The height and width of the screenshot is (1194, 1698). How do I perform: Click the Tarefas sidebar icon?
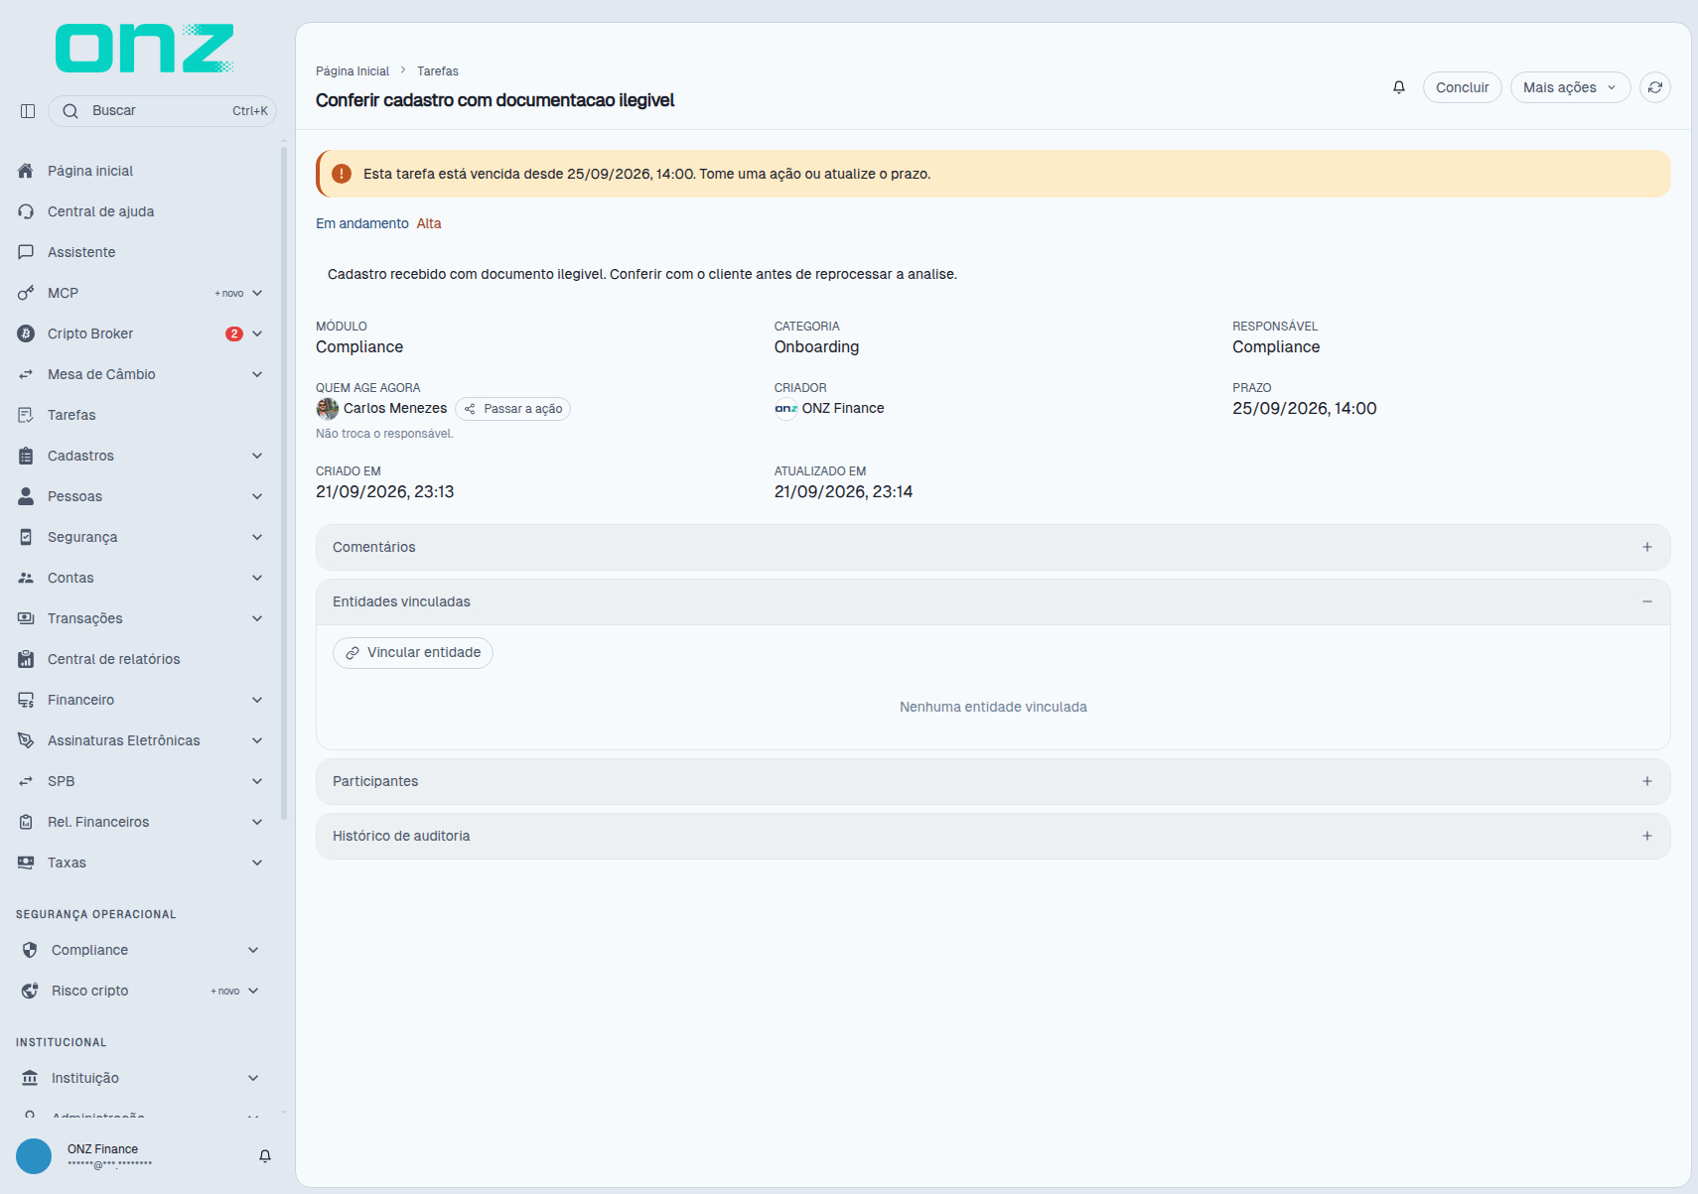pyautogui.click(x=26, y=415)
